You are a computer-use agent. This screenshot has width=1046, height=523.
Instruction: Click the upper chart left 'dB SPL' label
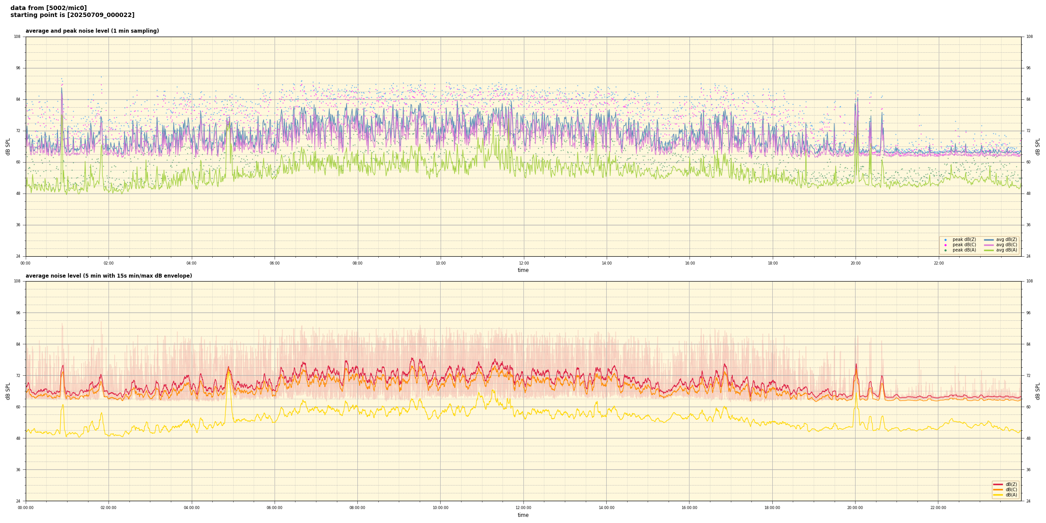8,146
